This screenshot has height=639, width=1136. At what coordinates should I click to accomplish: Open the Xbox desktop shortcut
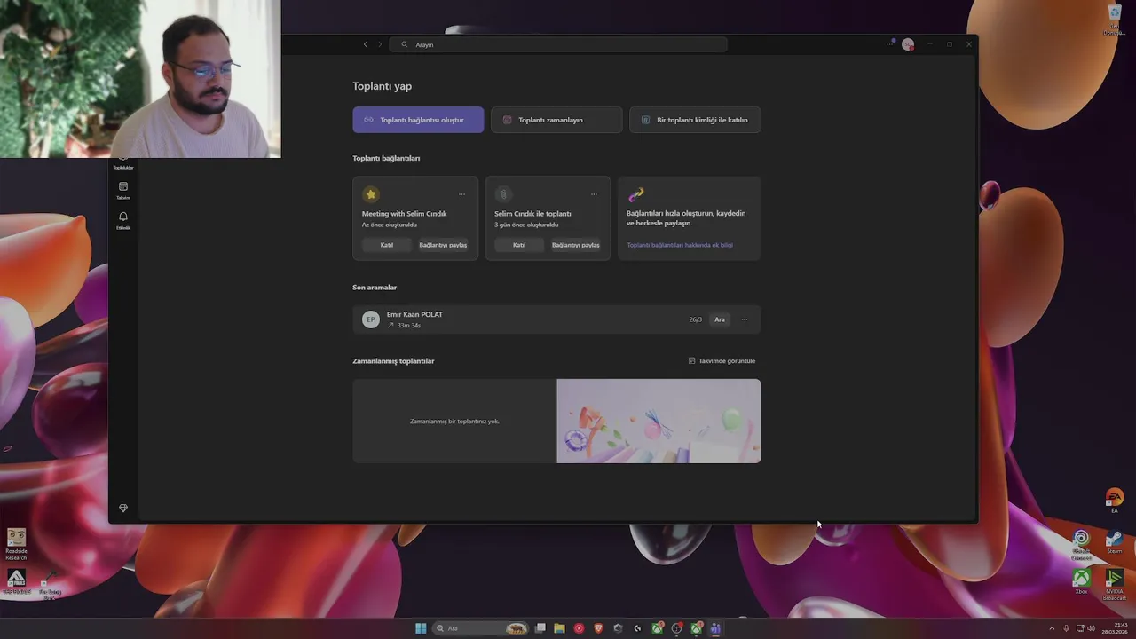coord(1081,581)
